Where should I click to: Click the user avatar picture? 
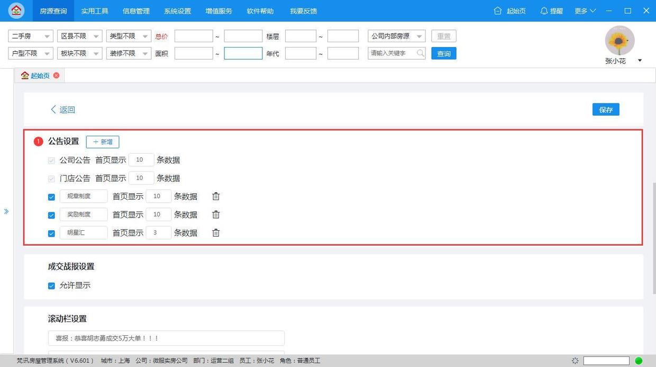[618, 40]
